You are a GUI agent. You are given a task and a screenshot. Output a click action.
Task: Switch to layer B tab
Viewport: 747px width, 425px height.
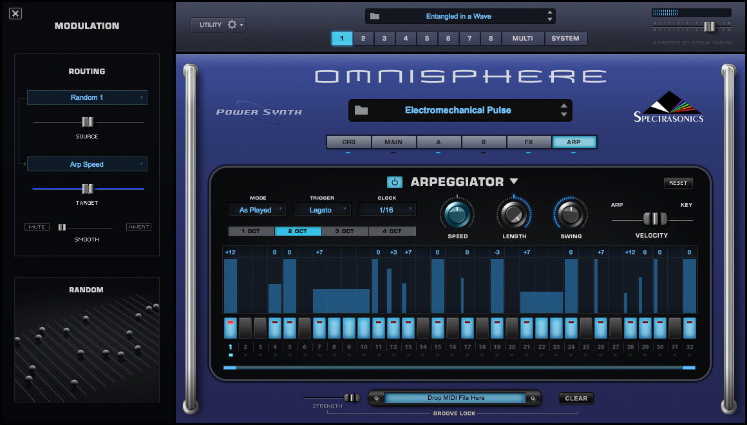pos(484,142)
